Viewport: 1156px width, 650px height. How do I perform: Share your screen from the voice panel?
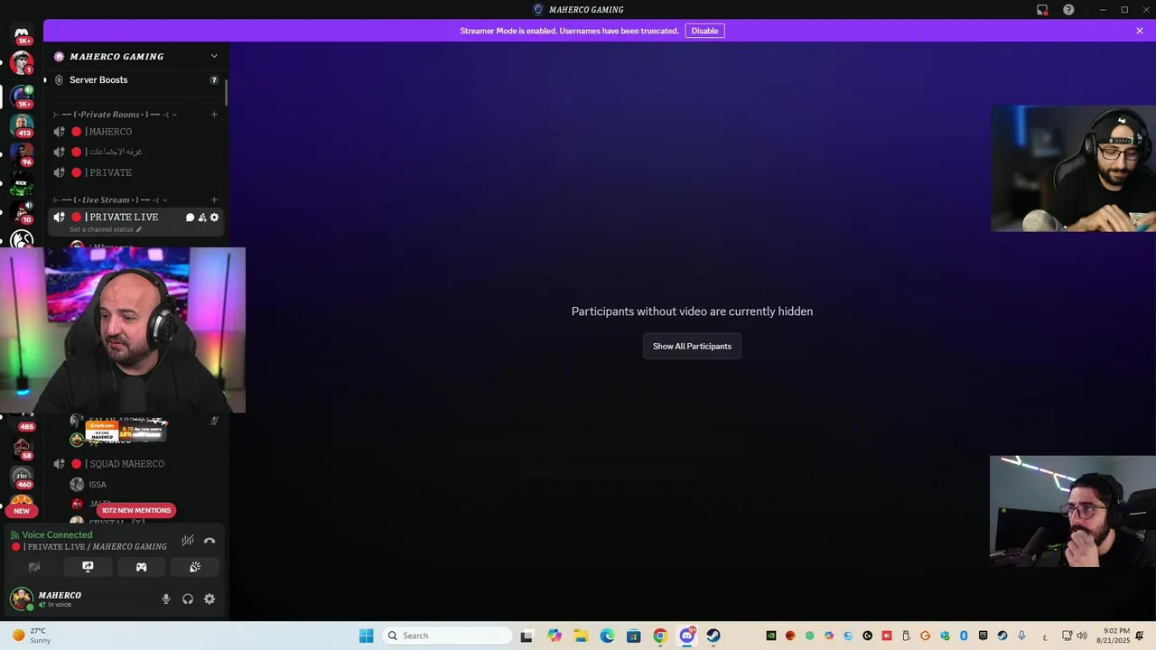coord(88,567)
